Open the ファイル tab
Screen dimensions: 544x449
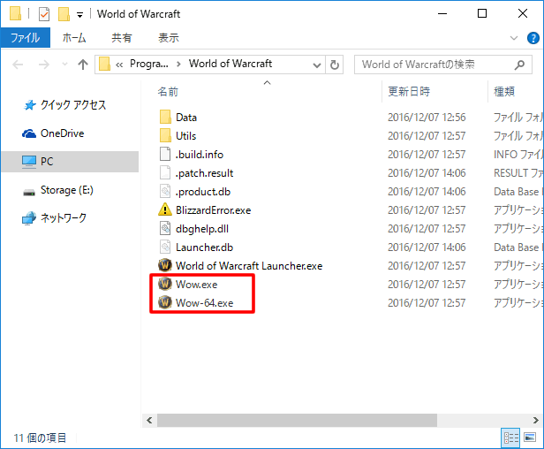tap(26, 37)
